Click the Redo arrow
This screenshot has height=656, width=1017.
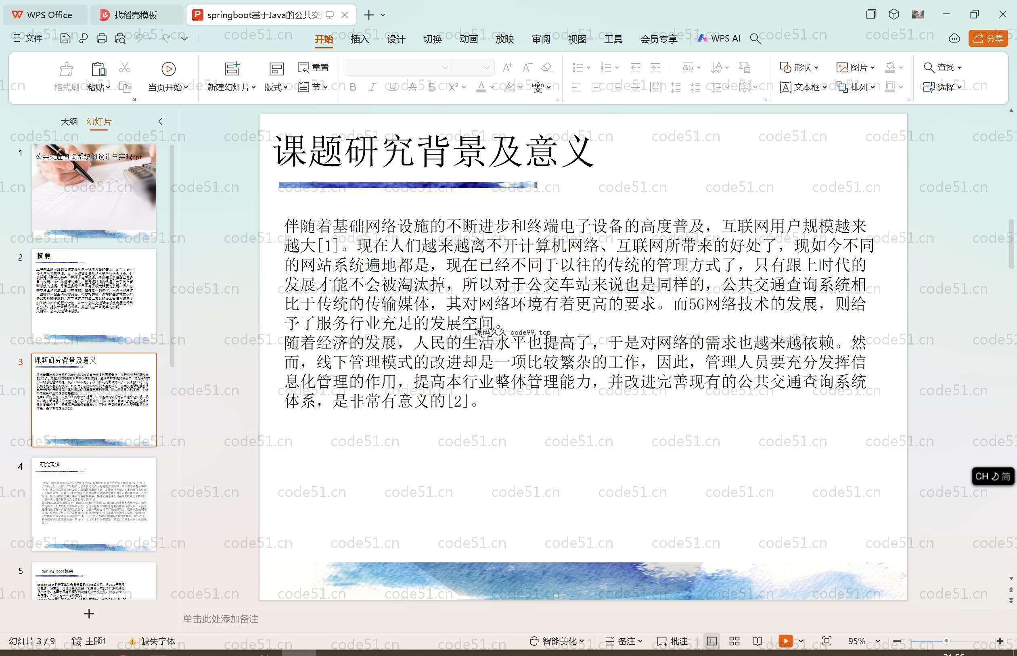166,38
